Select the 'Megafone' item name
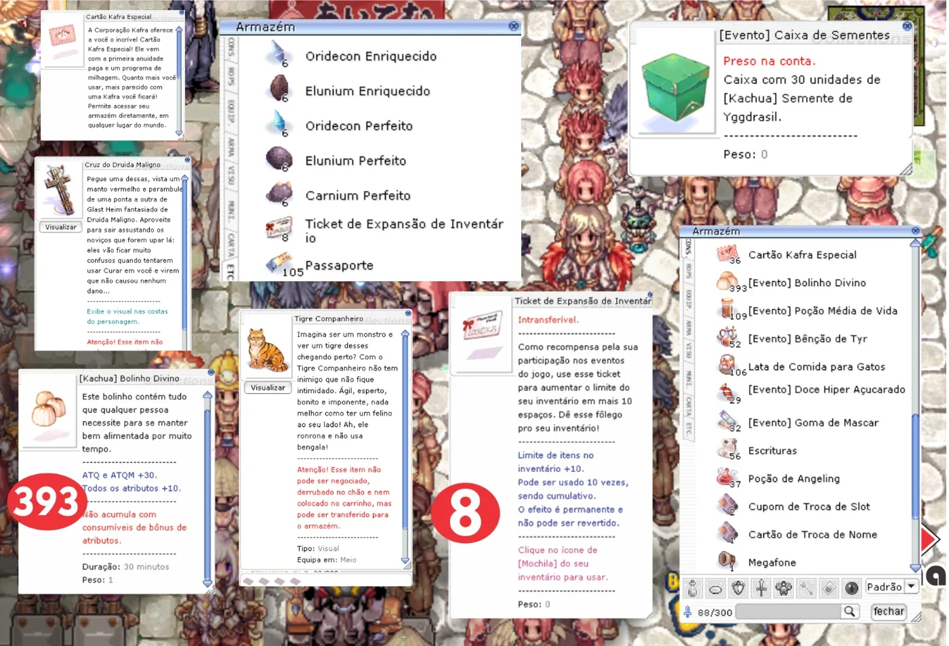This screenshot has height=646, width=949. pos(772,562)
